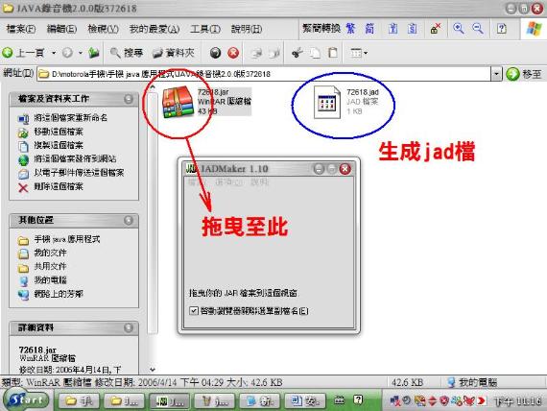Screen dimensions: 547x411
Task: Open the 我的最愛(A) menu
Action: click(x=155, y=29)
